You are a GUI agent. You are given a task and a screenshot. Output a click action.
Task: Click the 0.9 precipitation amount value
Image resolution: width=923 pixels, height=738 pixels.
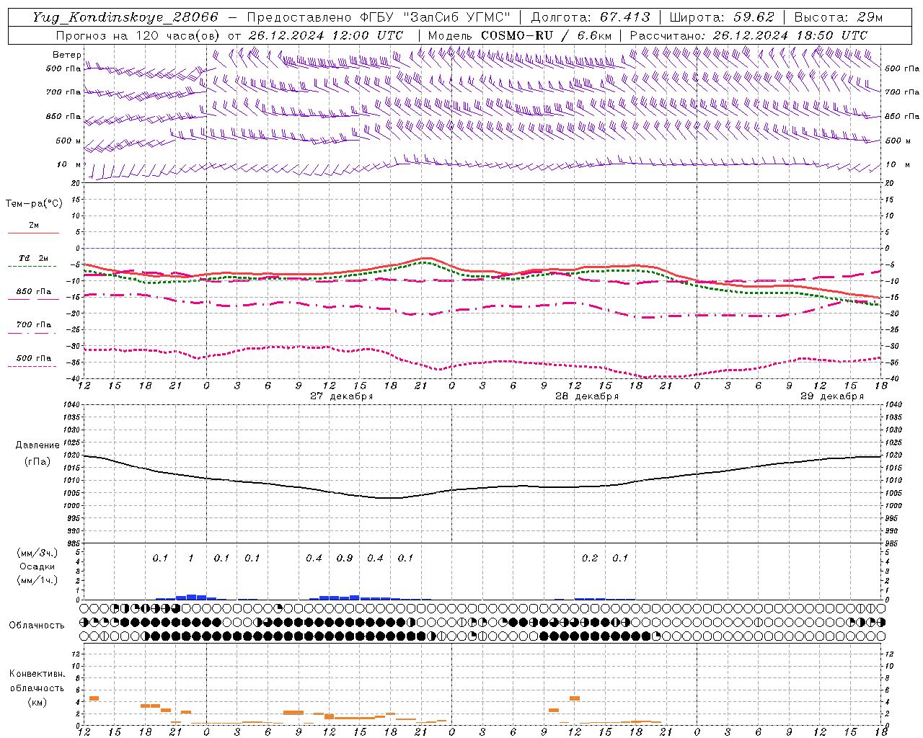pos(345,558)
